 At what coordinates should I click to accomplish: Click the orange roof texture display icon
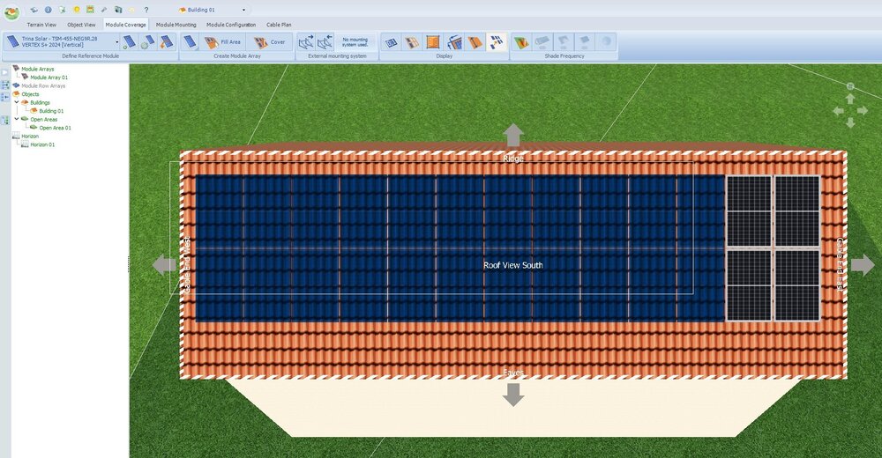432,41
